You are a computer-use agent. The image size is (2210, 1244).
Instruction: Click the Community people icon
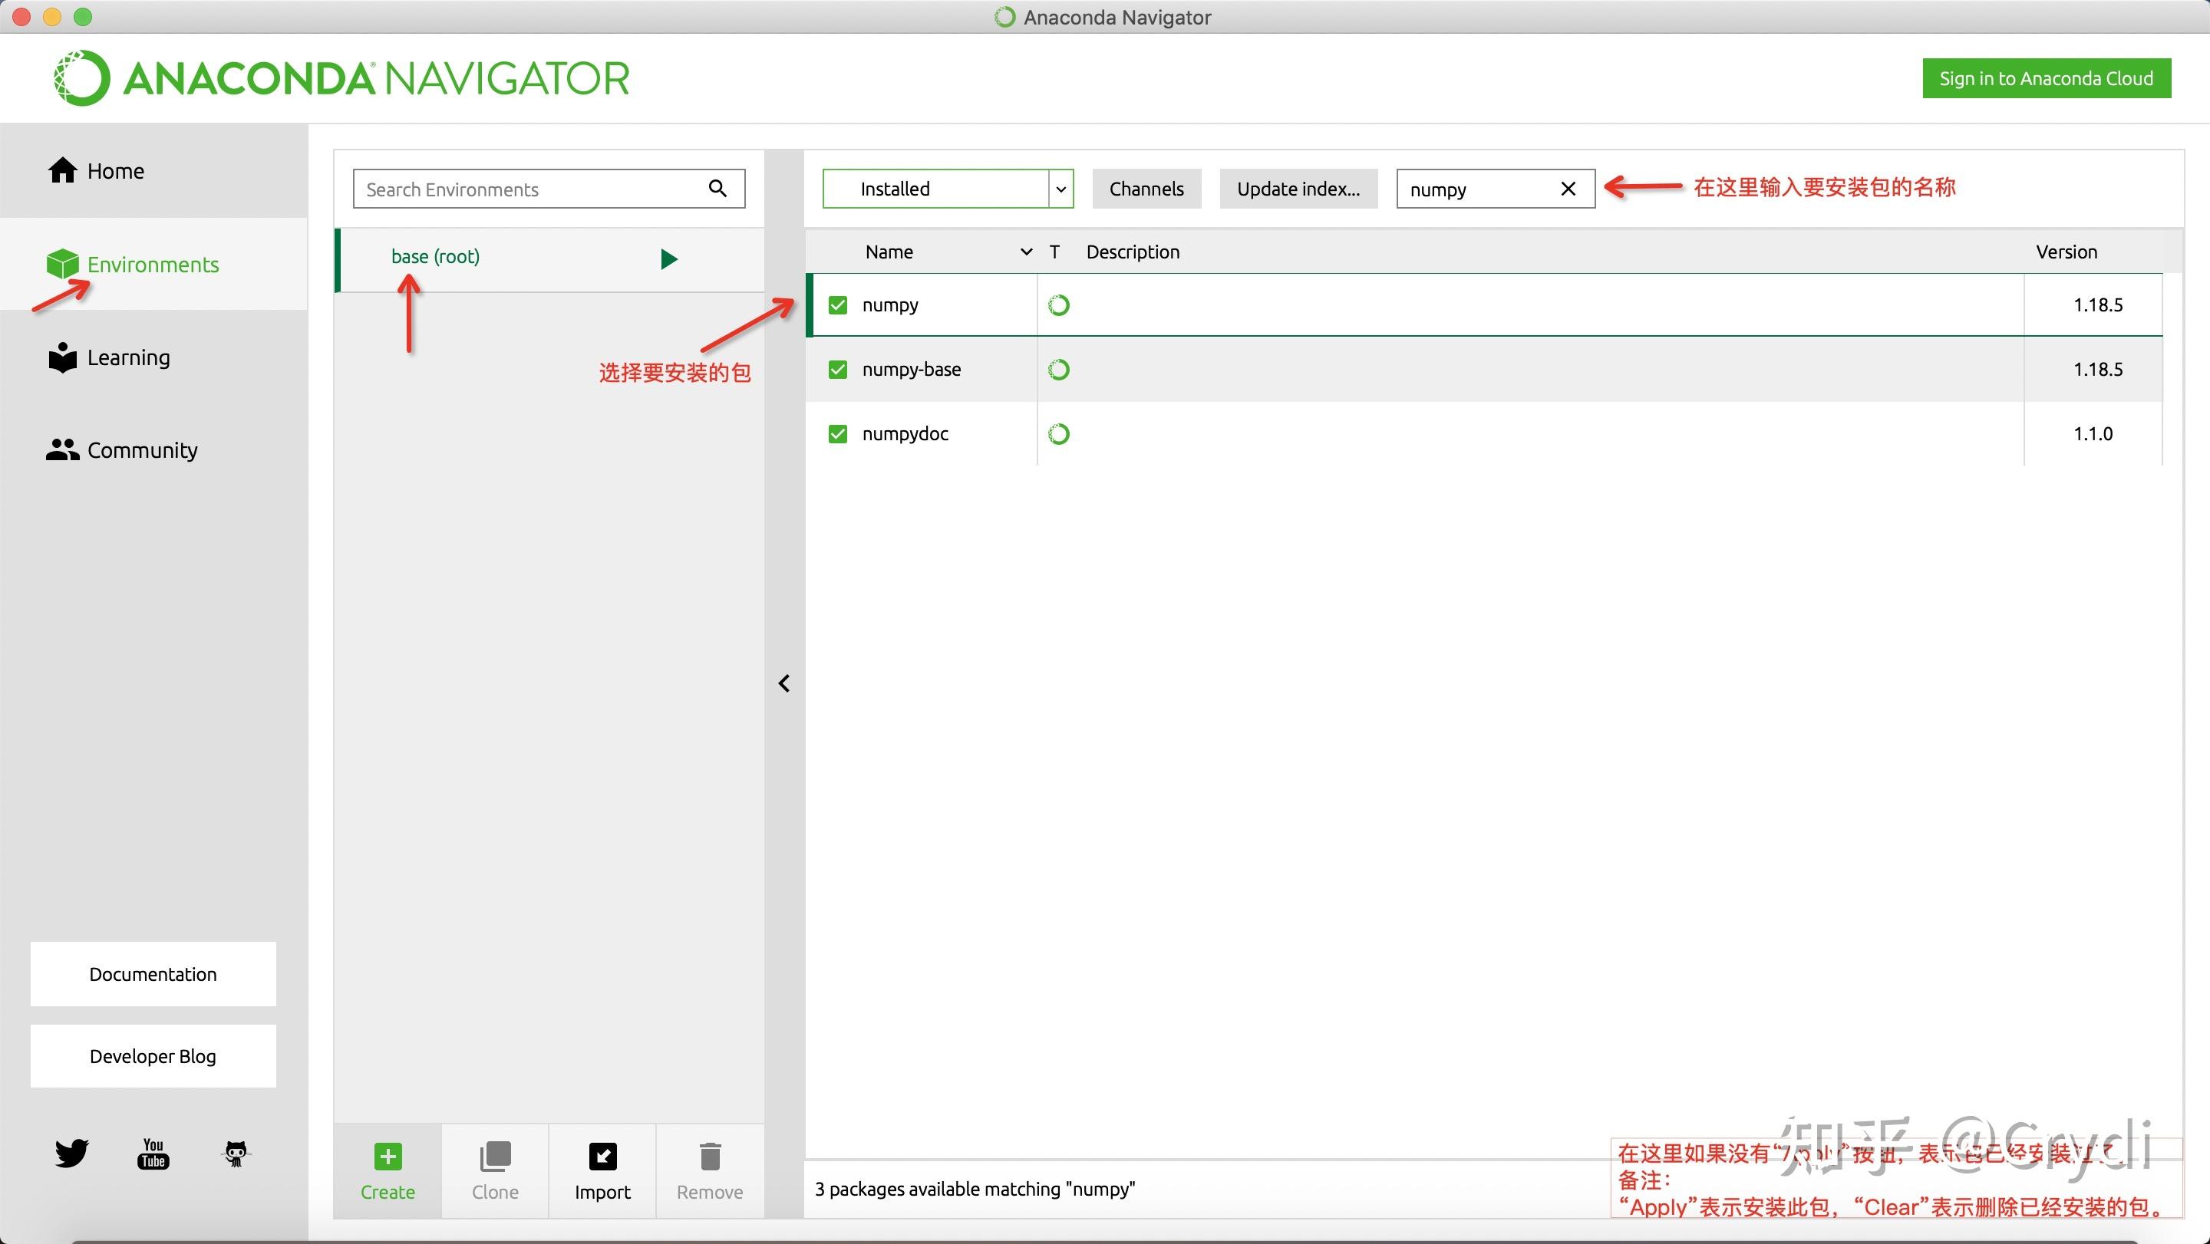click(63, 449)
